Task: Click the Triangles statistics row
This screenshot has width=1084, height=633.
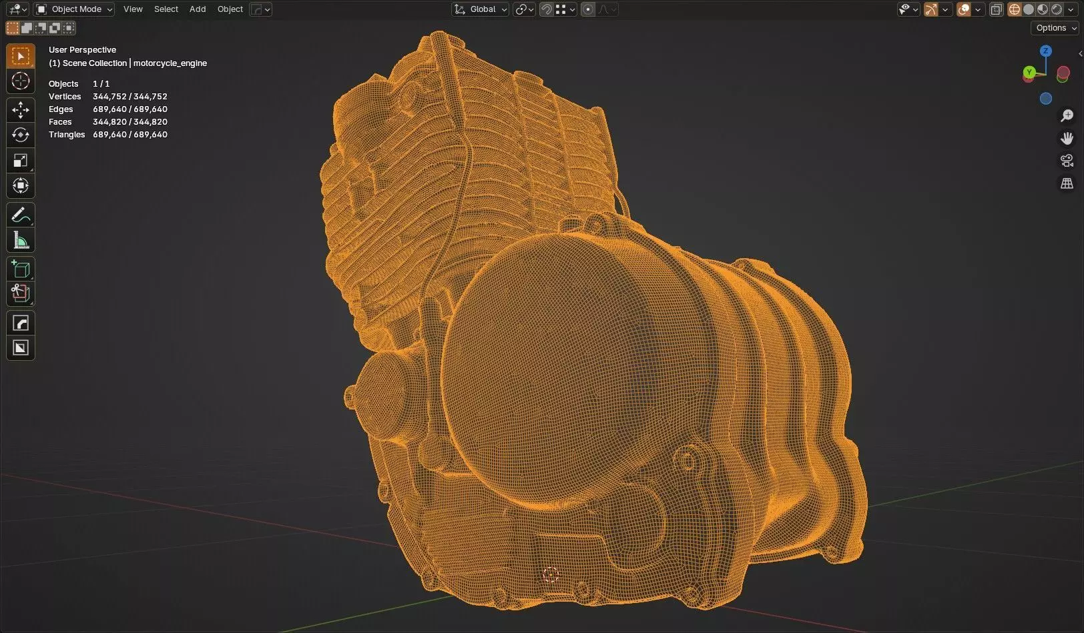Action: (x=108, y=135)
